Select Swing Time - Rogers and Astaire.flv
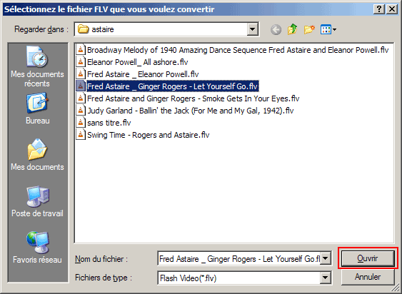The height and width of the screenshot is (294, 402). coord(149,135)
